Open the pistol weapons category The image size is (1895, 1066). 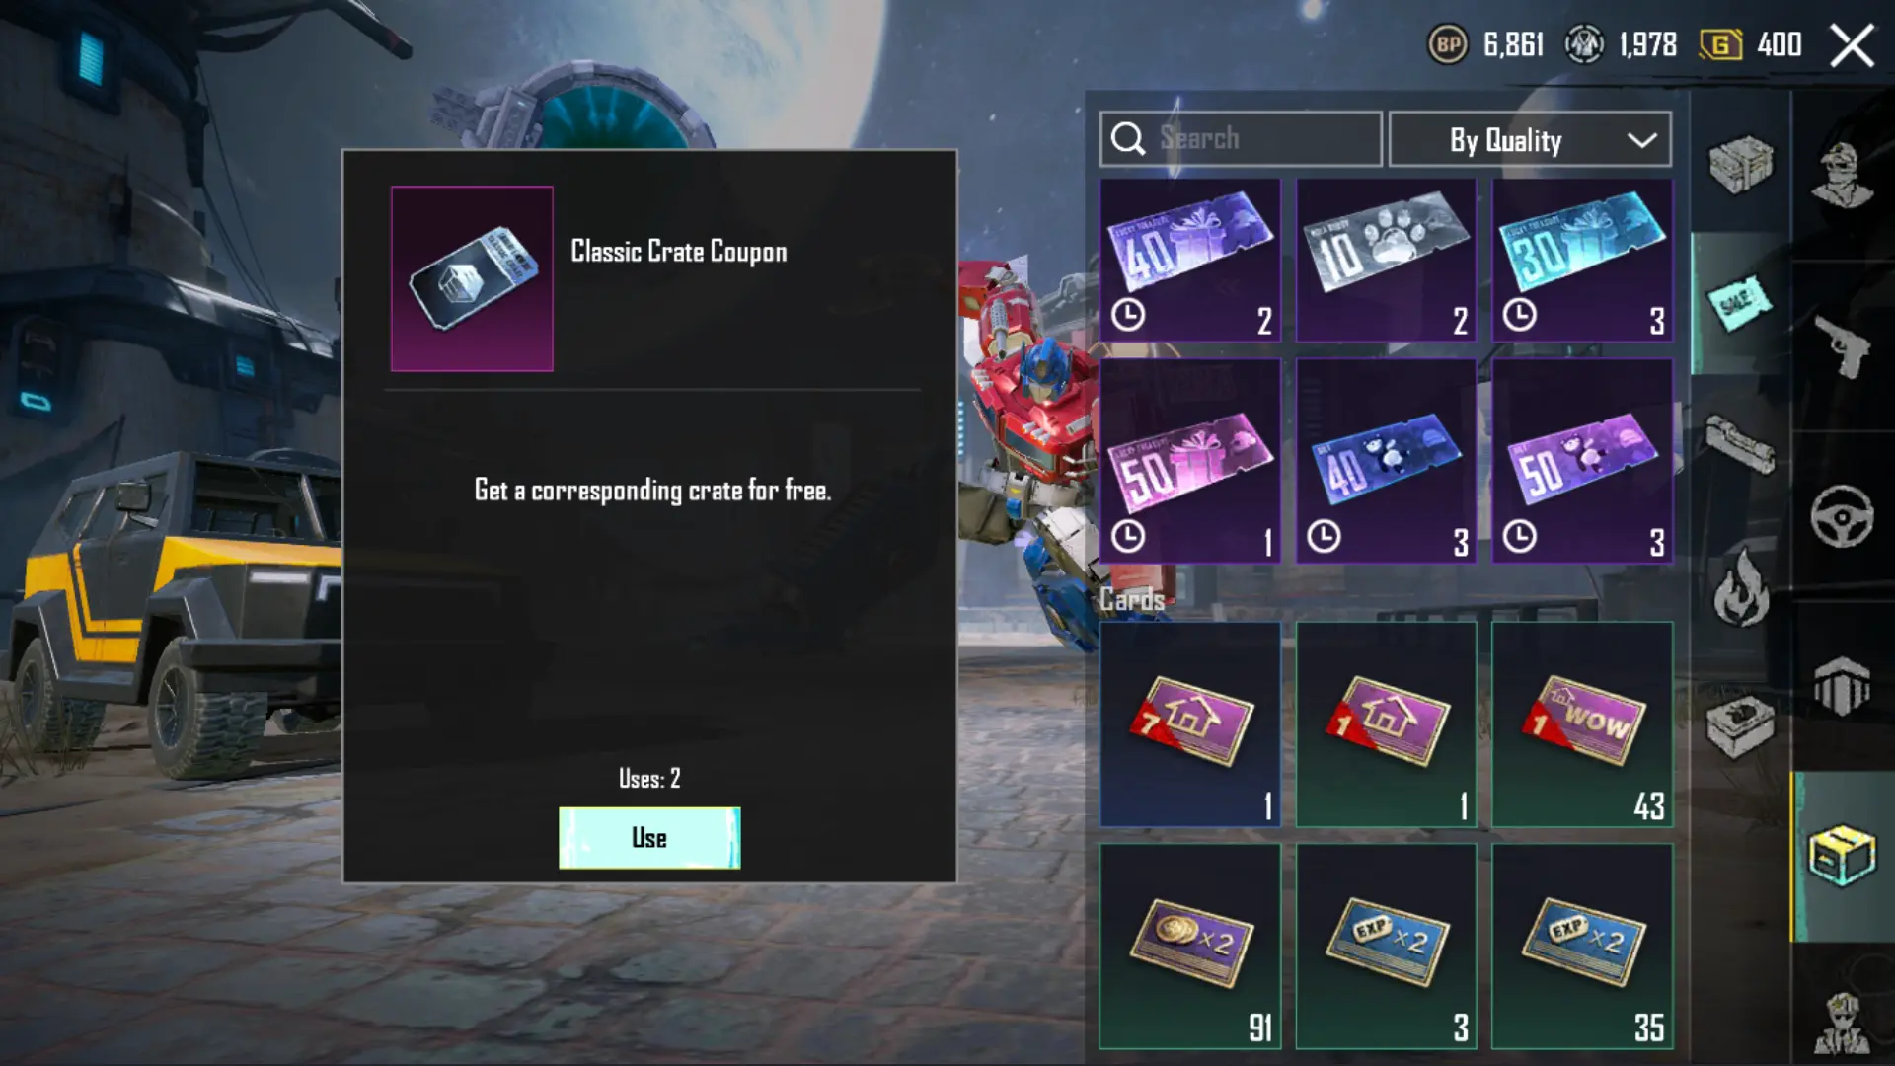[1842, 345]
